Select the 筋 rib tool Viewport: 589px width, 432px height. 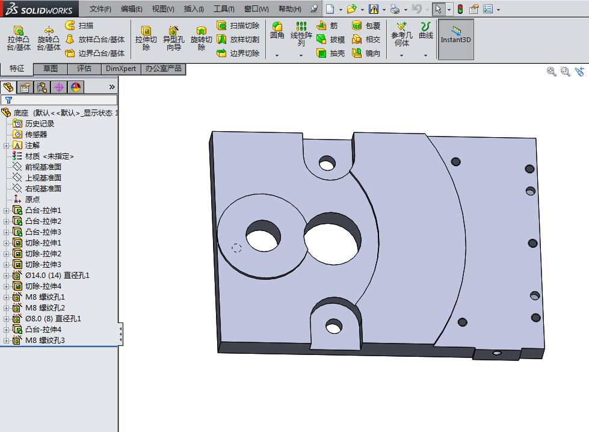(327, 25)
